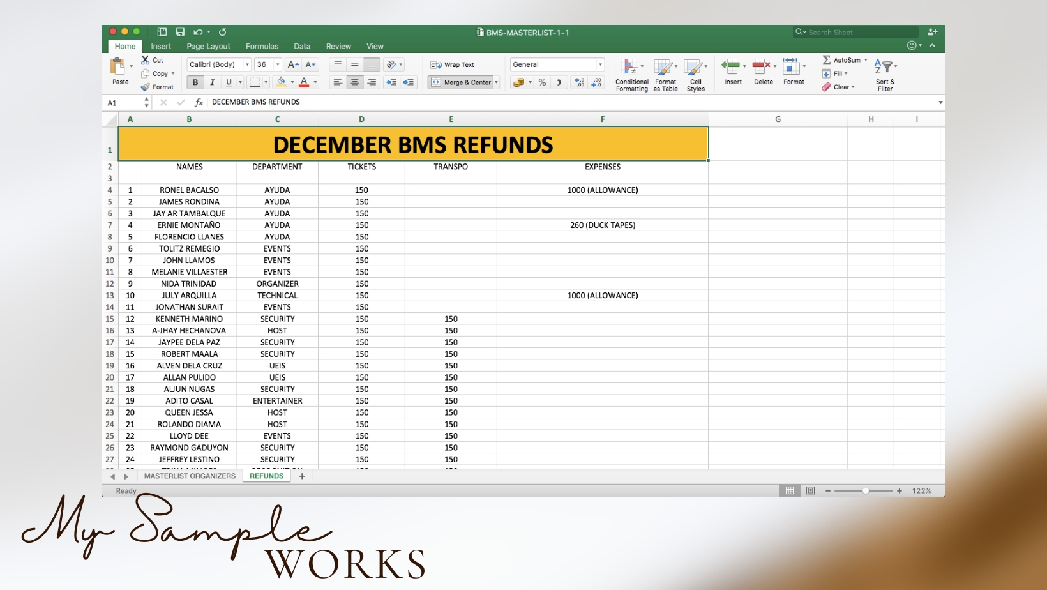Toggle Merge & Center
Screen dimensions: 1047x590
462,82
